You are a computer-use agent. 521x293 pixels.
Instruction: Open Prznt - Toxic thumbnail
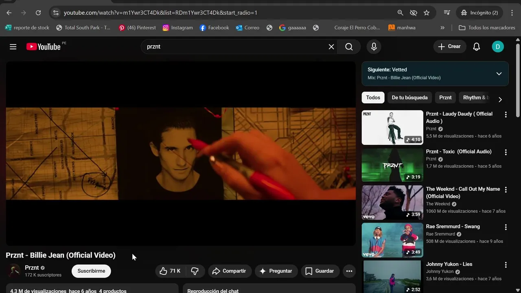tap(392, 165)
